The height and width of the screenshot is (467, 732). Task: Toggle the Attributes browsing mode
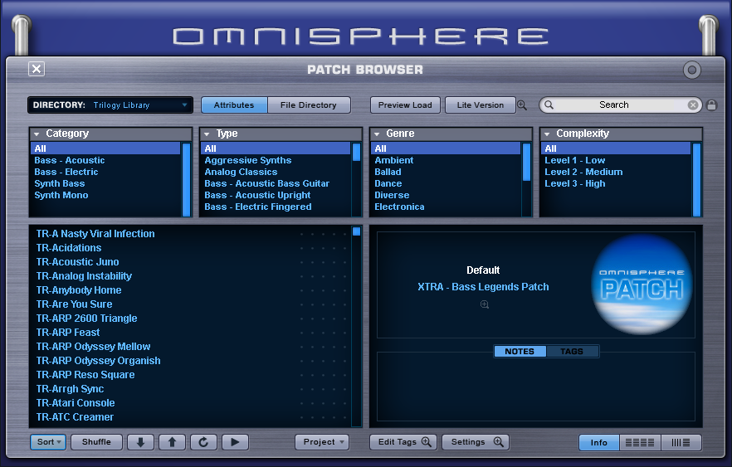234,105
